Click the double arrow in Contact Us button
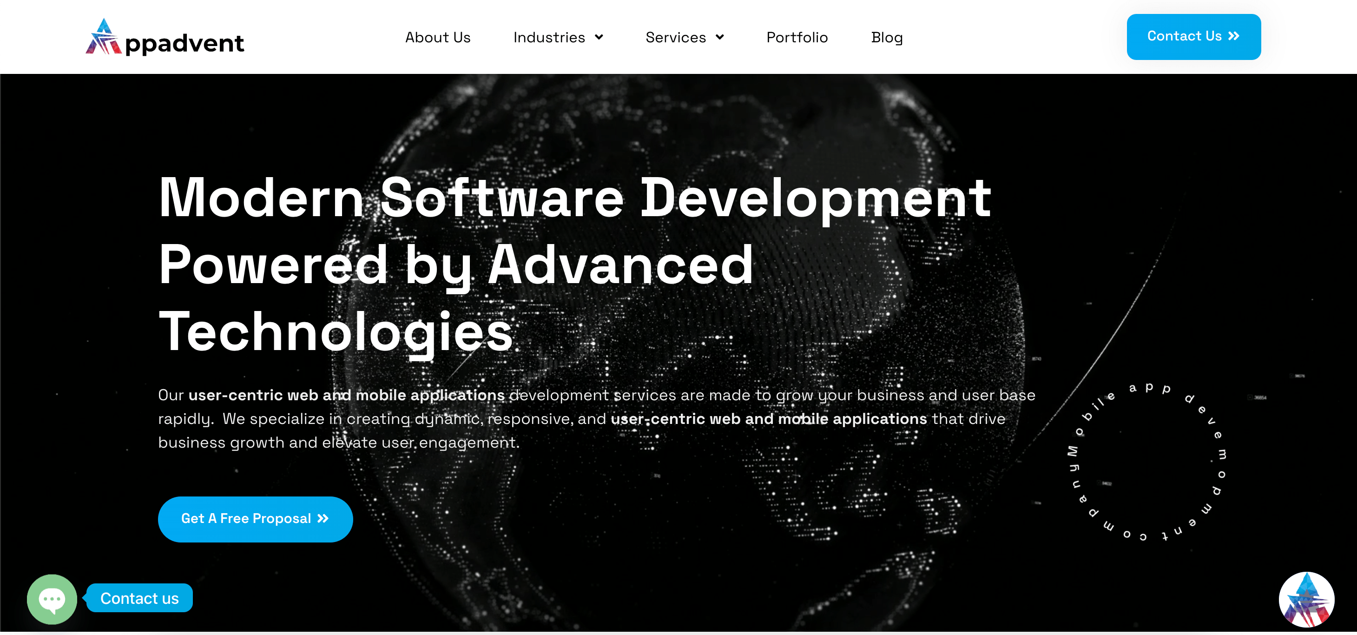The width and height of the screenshot is (1357, 635). click(x=1233, y=36)
